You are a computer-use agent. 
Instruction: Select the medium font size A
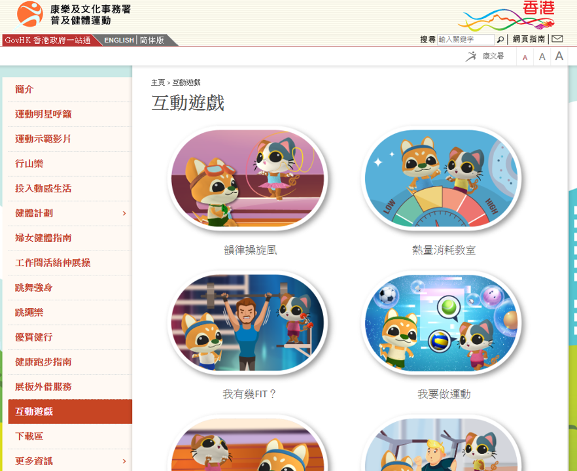point(542,57)
